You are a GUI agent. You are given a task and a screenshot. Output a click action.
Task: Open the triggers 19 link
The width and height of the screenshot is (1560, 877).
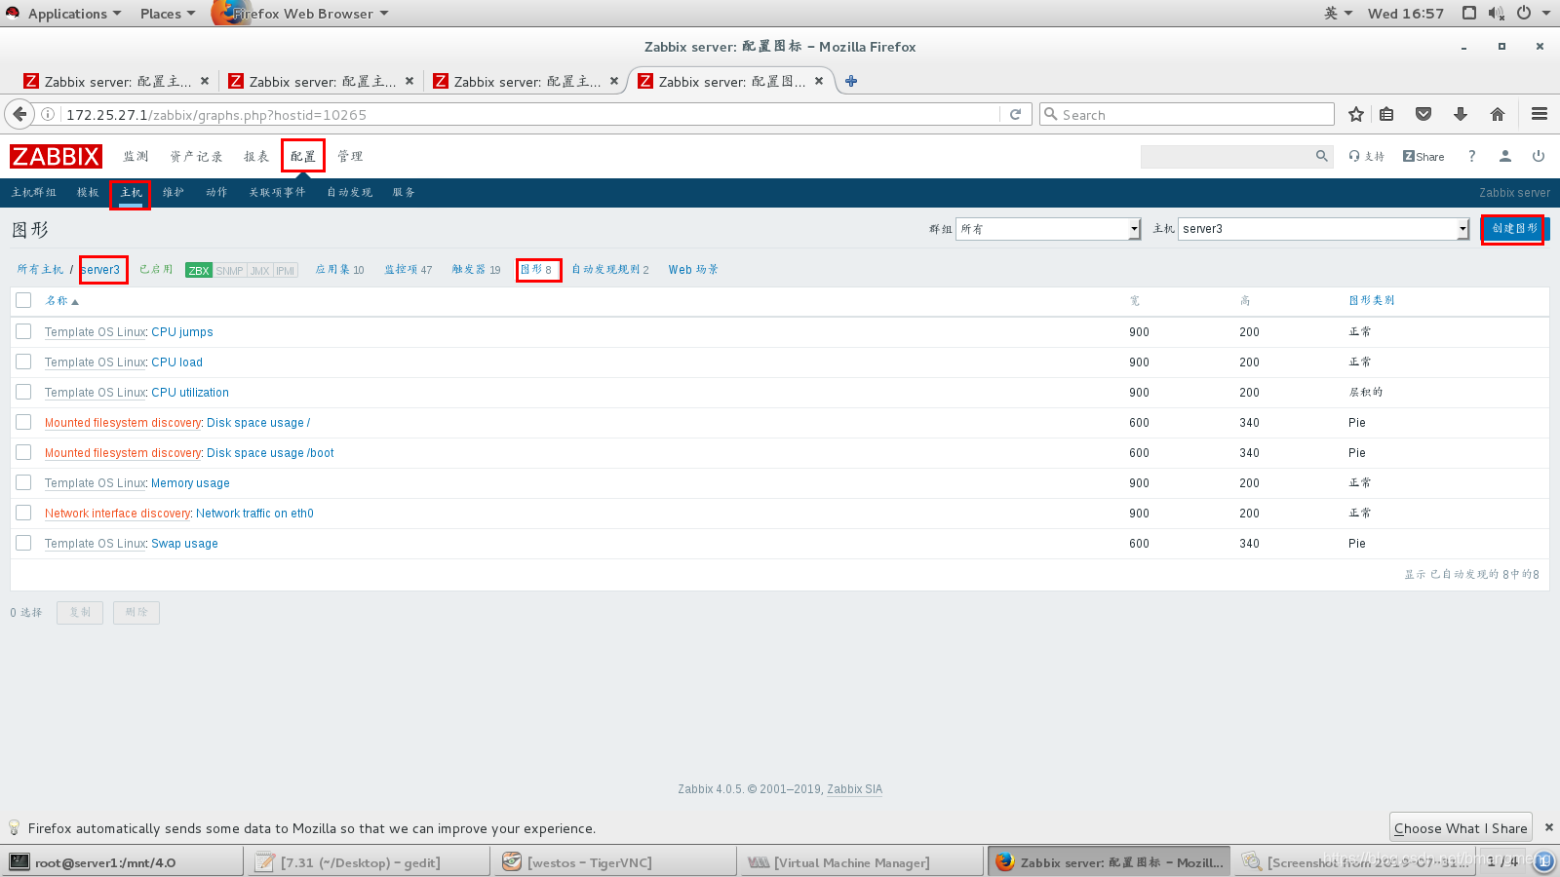tap(476, 270)
